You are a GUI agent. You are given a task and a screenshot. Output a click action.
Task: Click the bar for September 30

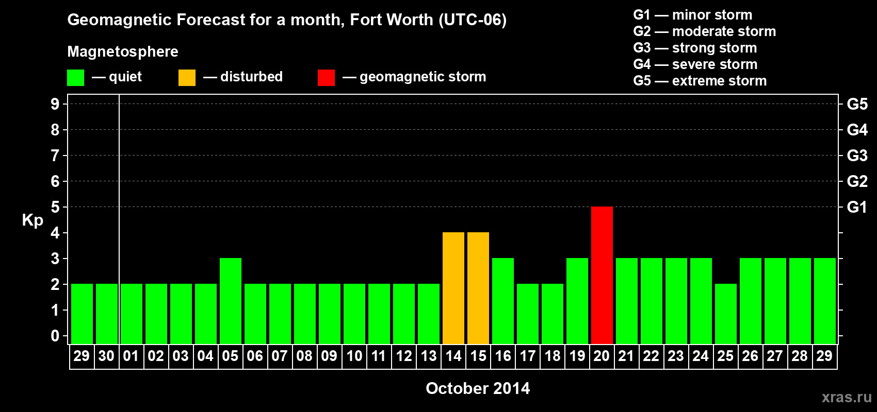click(107, 314)
